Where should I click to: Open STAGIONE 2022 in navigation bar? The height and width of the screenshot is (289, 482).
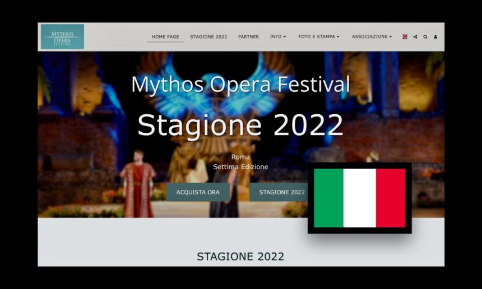208,36
